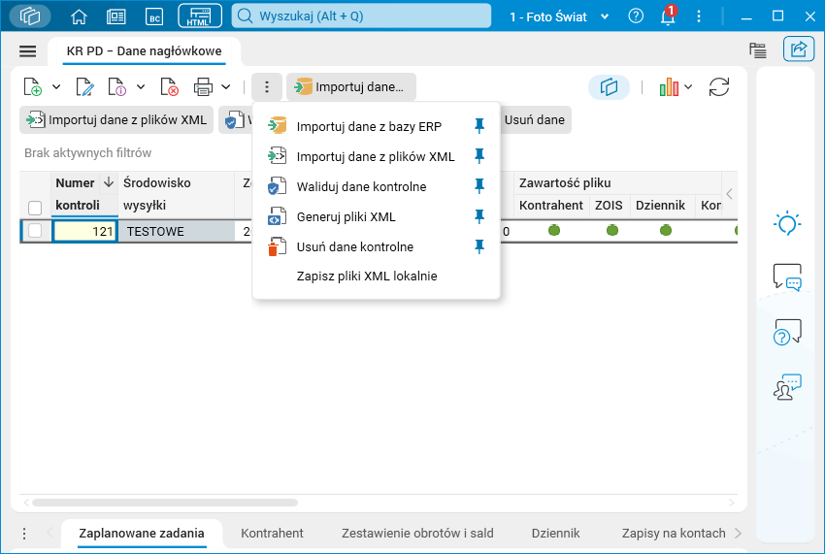This screenshot has width=825, height=554.
Task: Switch to the Kontrahent tab
Action: click(272, 534)
